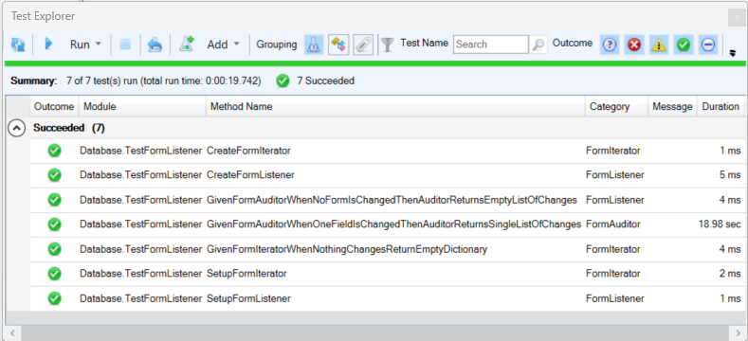
Task: Select the SetupFormListener method name
Action: click(248, 298)
